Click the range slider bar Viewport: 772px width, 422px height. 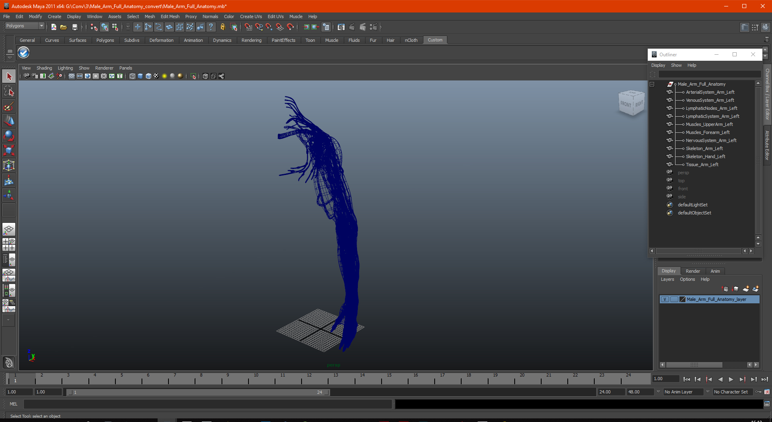point(198,392)
